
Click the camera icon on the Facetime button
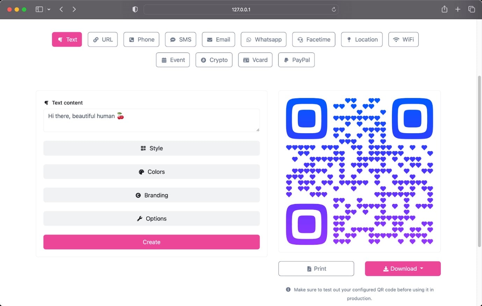pyautogui.click(x=300, y=39)
